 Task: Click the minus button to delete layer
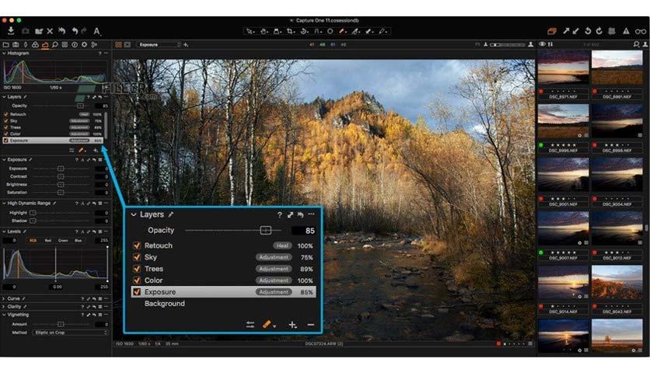click(x=310, y=325)
